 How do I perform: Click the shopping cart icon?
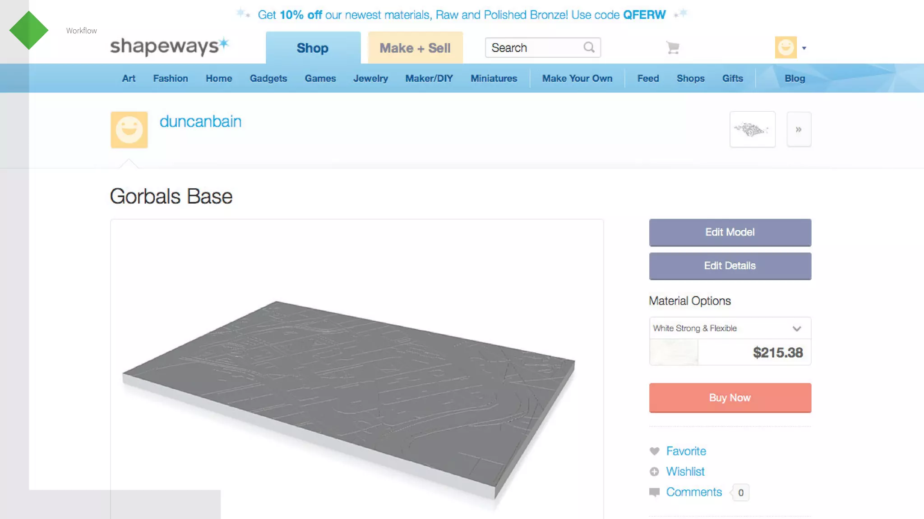[673, 47]
